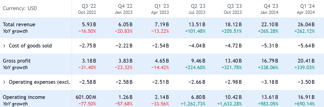Click the Q1 '24 column header
The width and height of the screenshot is (324, 107).
[307, 9]
